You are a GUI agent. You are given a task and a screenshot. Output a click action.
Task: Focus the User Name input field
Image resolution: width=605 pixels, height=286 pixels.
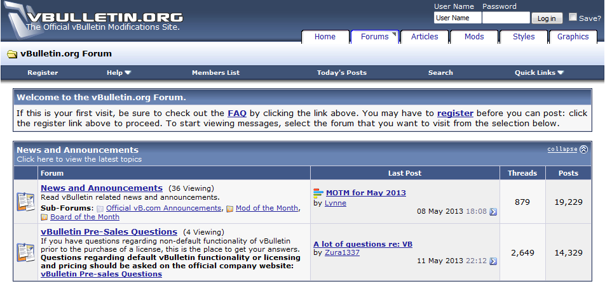[458, 18]
